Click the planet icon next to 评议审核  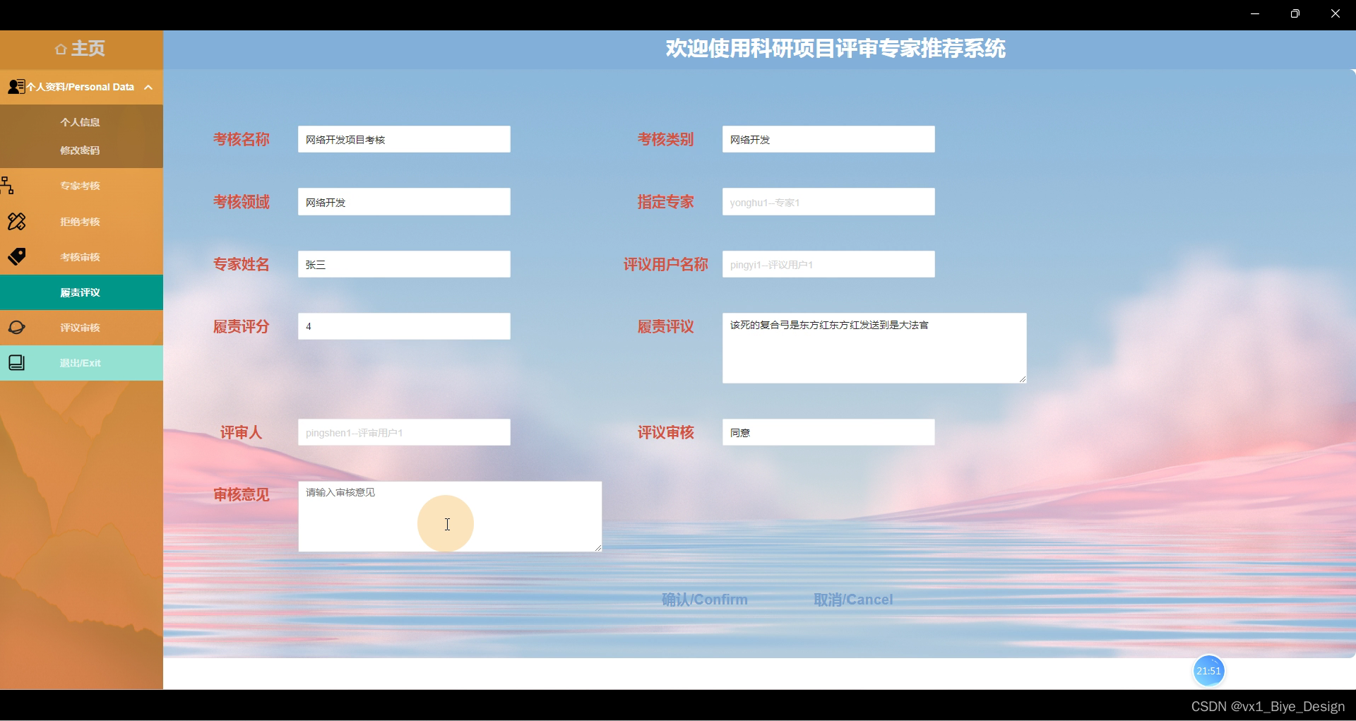click(x=16, y=328)
